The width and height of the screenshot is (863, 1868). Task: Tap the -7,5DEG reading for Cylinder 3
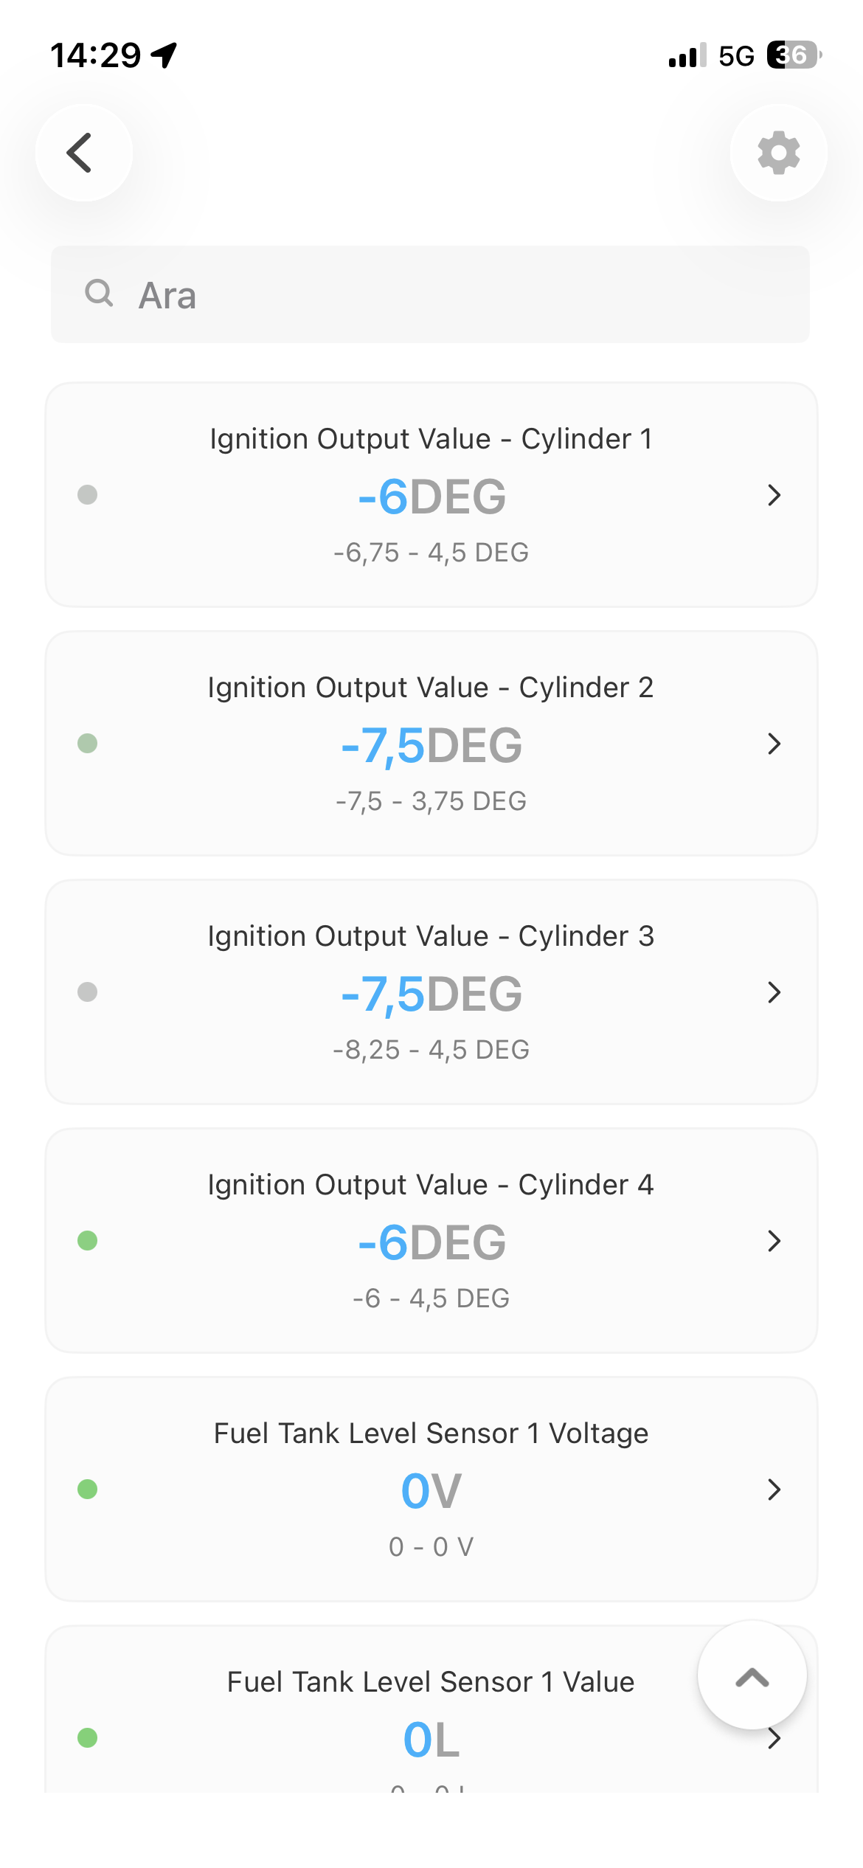pos(431,994)
